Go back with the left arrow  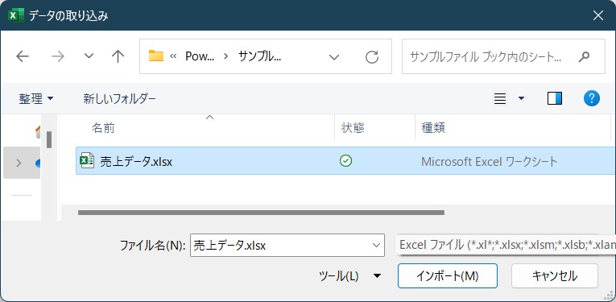tap(23, 56)
